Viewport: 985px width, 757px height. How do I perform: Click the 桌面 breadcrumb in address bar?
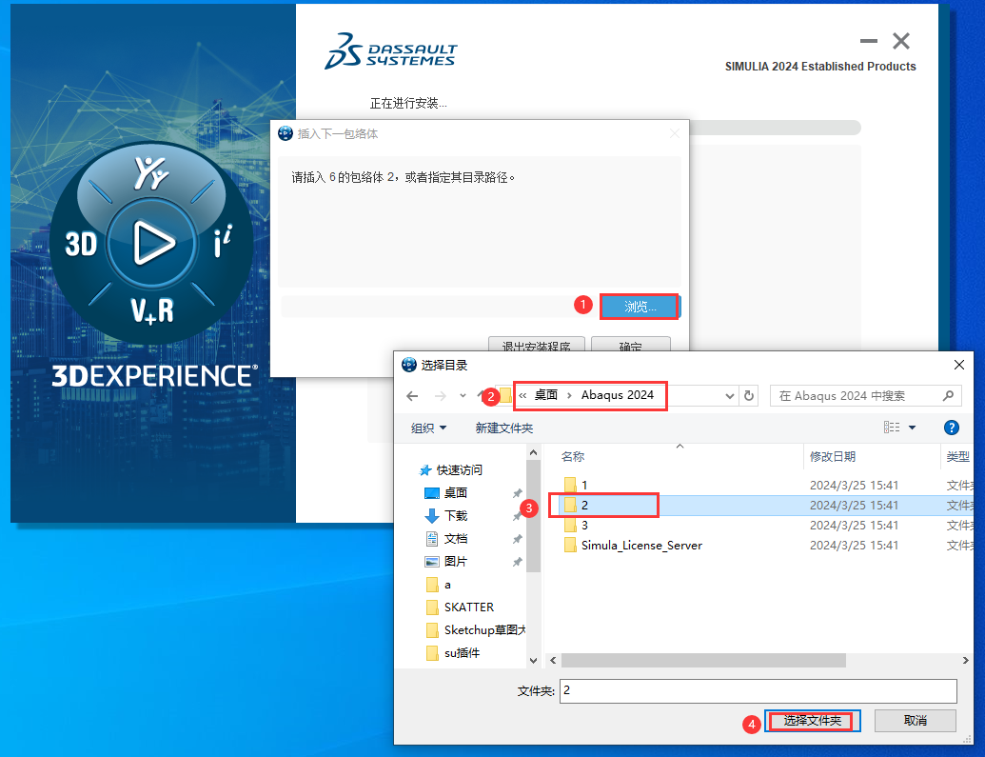coord(546,395)
